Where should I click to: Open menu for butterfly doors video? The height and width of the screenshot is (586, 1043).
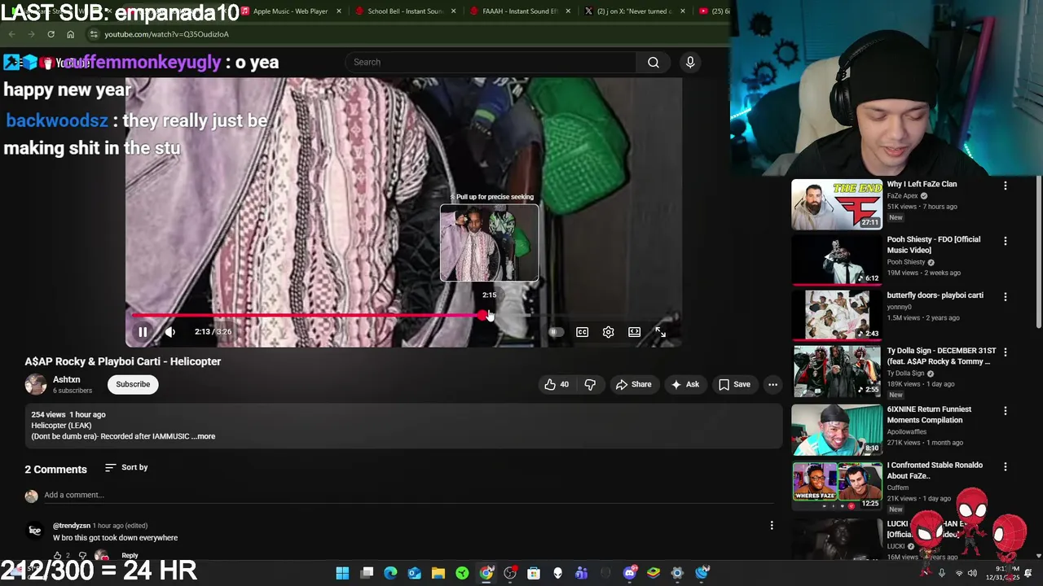(x=1006, y=296)
